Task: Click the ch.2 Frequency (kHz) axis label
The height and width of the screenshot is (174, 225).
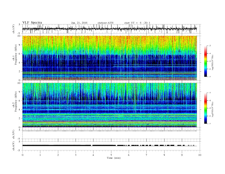Action: tap(15, 101)
